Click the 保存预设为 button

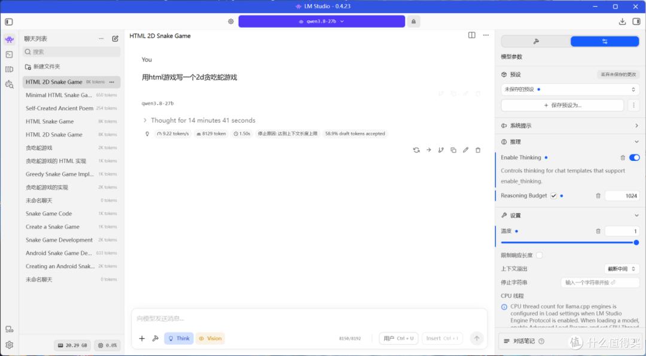point(562,105)
